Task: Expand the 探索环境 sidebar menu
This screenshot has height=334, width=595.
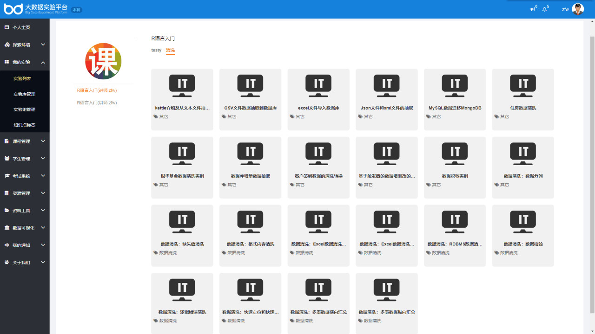Action: 25,45
